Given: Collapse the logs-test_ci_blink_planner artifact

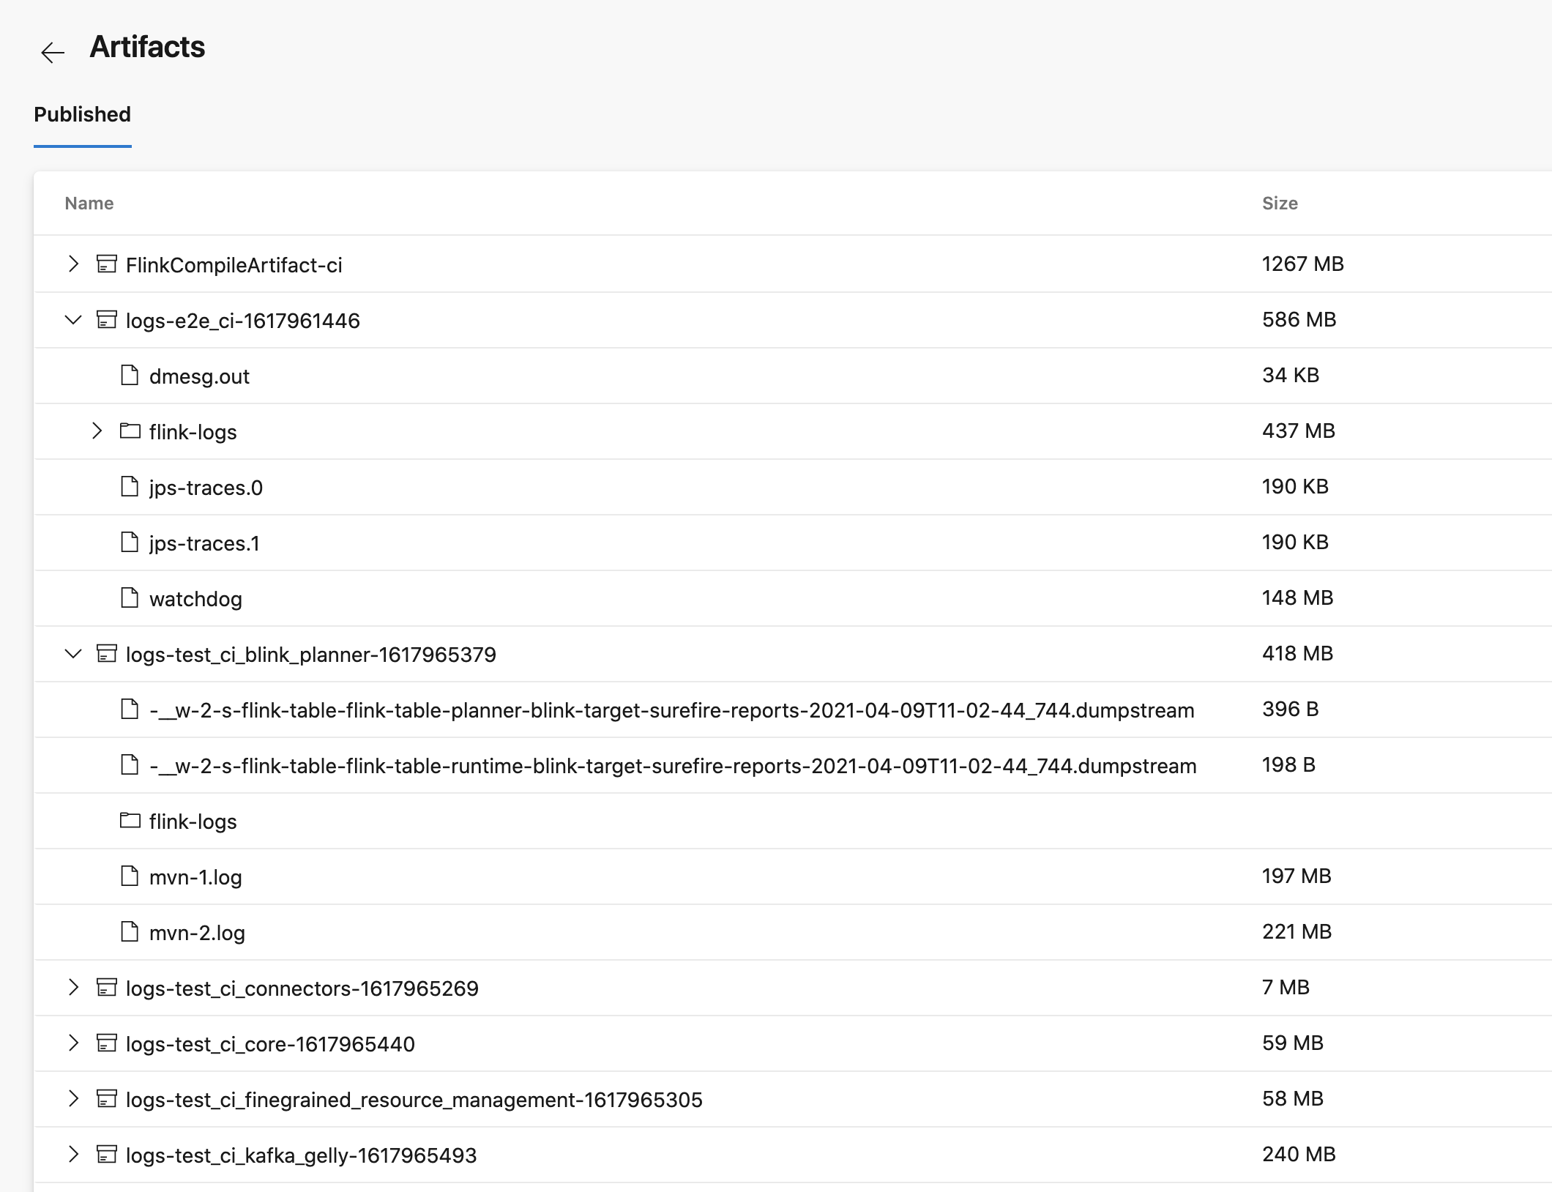Looking at the screenshot, I should [73, 654].
